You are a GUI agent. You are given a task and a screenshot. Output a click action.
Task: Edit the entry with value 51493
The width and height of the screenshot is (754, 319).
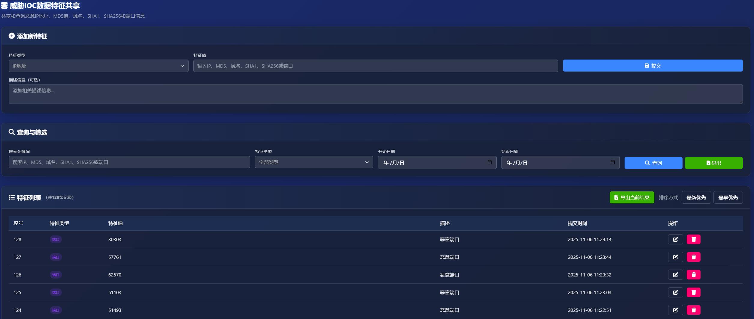point(675,310)
